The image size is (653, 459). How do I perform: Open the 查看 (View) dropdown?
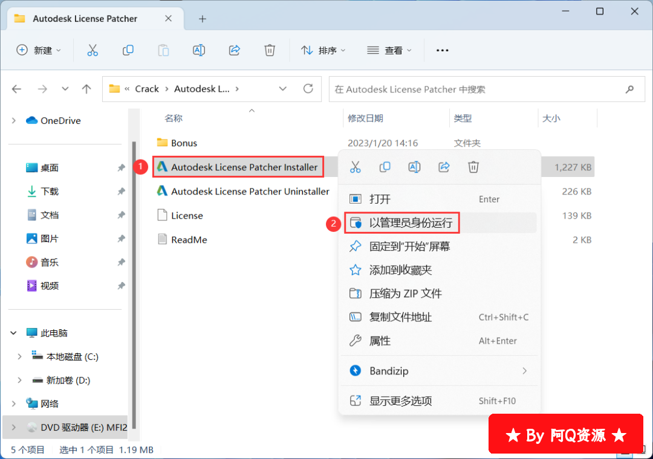[x=389, y=50]
